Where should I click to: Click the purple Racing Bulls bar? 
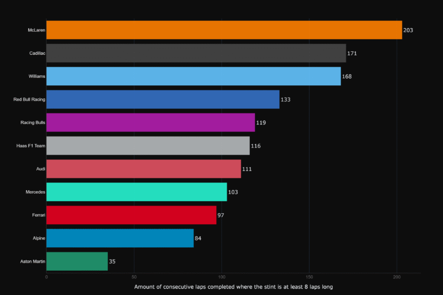click(151, 122)
